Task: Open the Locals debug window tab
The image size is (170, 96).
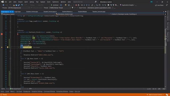Action: [x=7, y=91]
